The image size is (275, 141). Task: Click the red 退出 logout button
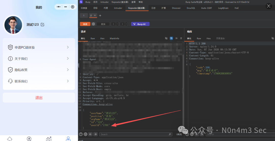[x=39, y=98]
